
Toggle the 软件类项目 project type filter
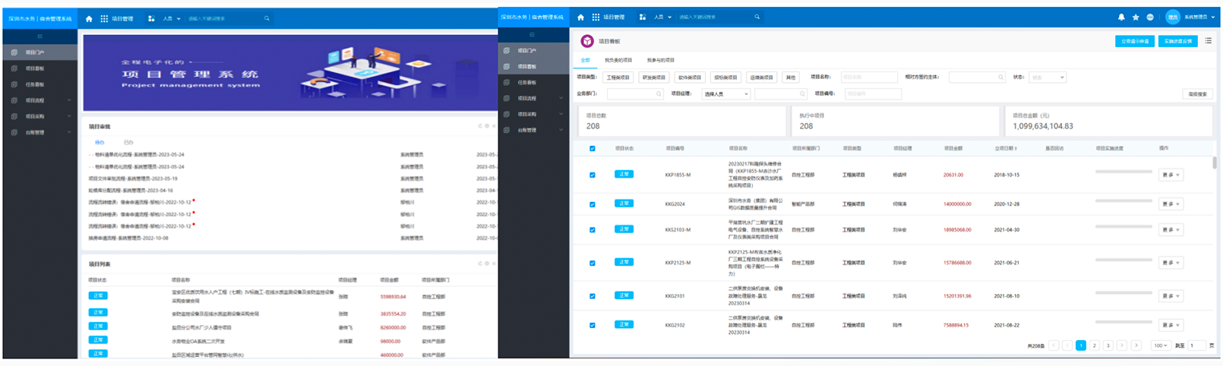coord(690,77)
